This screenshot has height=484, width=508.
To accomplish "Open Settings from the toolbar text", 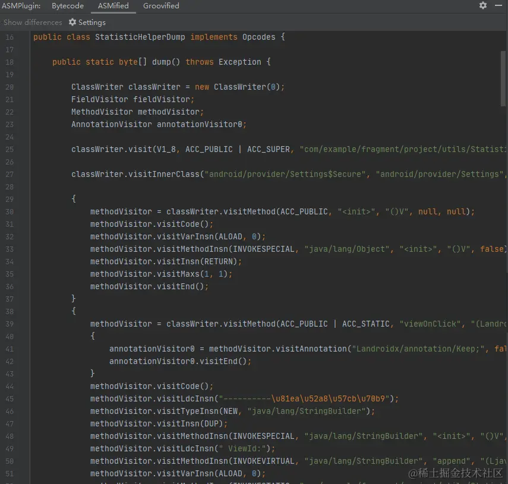I will (x=91, y=22).
